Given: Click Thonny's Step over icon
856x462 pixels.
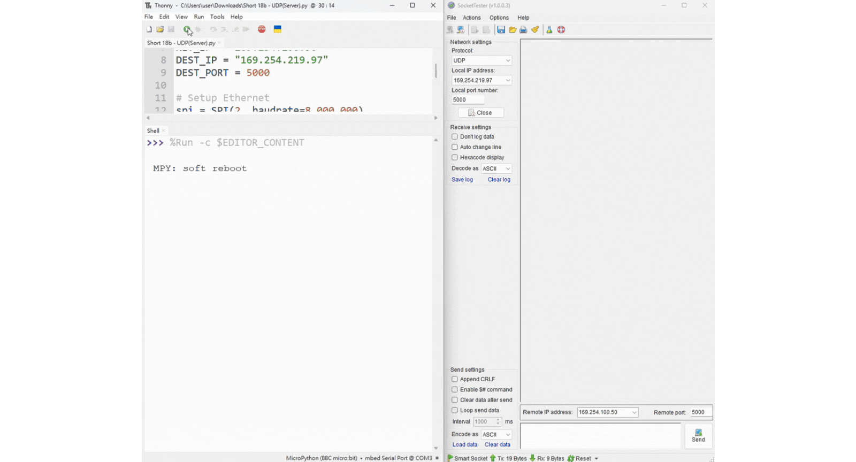Looking at the screenshot, I should click(x=213, y=29).
